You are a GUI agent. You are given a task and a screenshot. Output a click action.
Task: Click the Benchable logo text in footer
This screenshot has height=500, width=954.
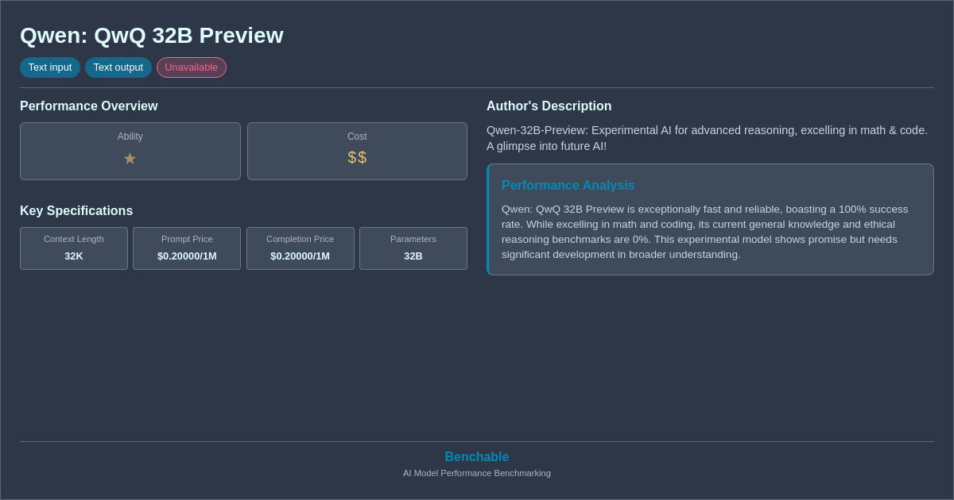pyautogui.click(x=476, y=456)
